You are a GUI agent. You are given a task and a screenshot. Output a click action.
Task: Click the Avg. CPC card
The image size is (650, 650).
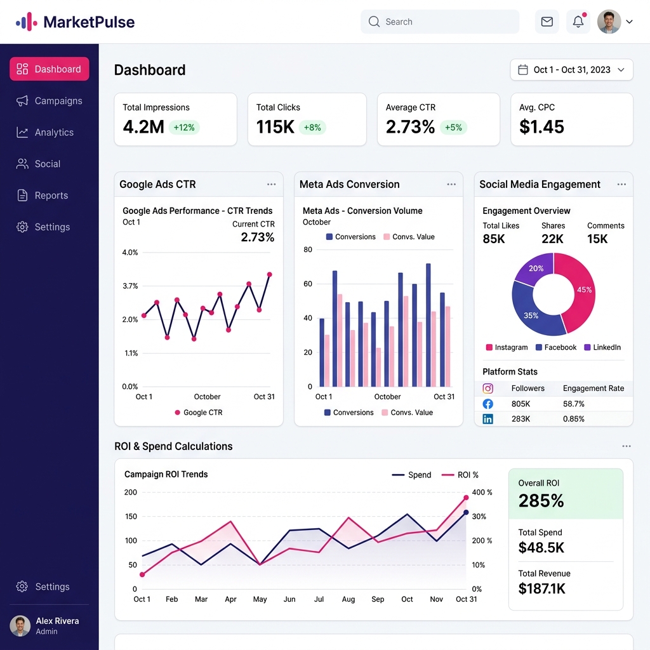tap(572, 119)
